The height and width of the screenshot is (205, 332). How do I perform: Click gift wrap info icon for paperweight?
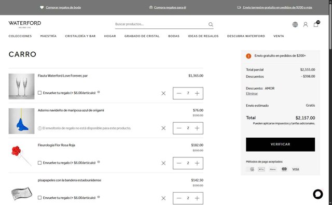pyautogui.click(x=99, y=197)
